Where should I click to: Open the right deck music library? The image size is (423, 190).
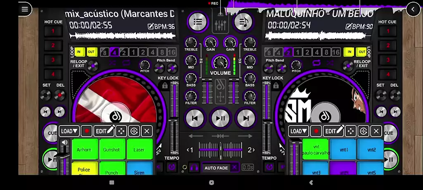coord(243,22)
